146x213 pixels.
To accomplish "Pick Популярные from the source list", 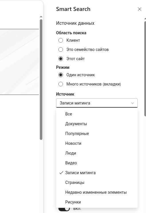I will (x=97, y=134).
